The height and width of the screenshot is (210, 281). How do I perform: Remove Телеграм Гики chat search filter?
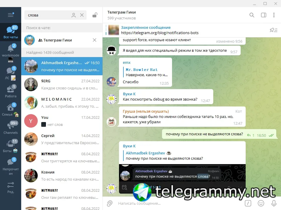[x=95, y=40]
